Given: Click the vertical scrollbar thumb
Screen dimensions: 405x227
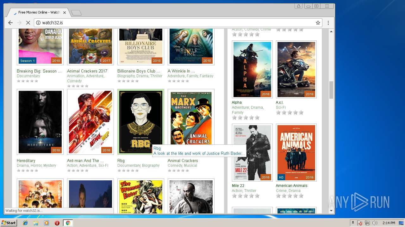Looking at the screenshot, I should coord(331,90).
